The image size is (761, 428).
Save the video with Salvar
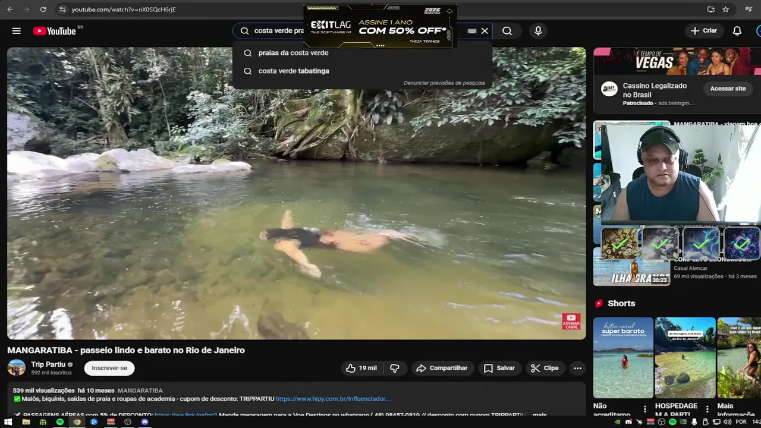(499, 368)
